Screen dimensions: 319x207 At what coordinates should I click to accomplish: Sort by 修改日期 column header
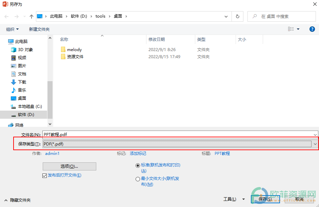(156, 39)
